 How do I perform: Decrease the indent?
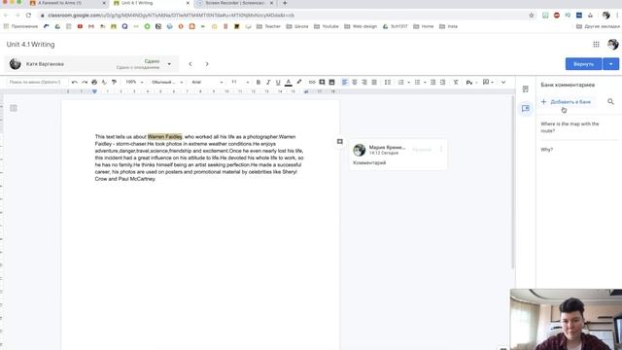point(433,82)
